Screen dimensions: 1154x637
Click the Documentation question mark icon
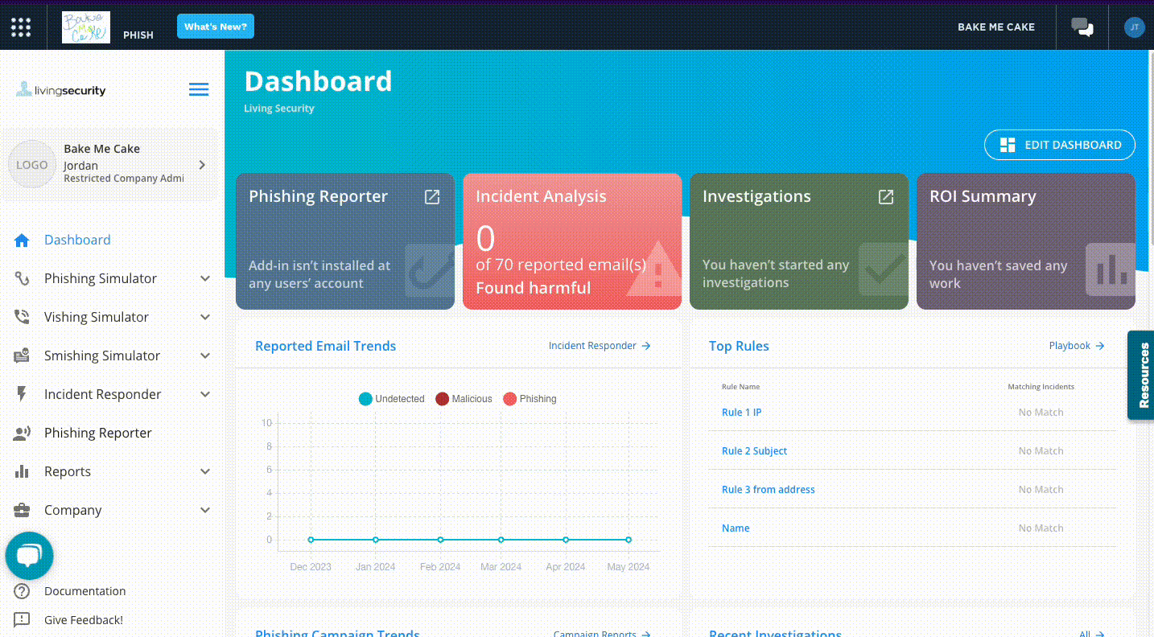point(22,591)
